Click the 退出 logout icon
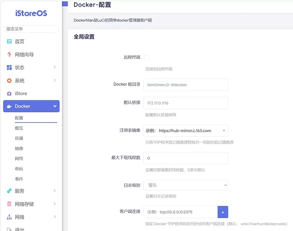Screen dimensions: 293x231 point(9,229)
